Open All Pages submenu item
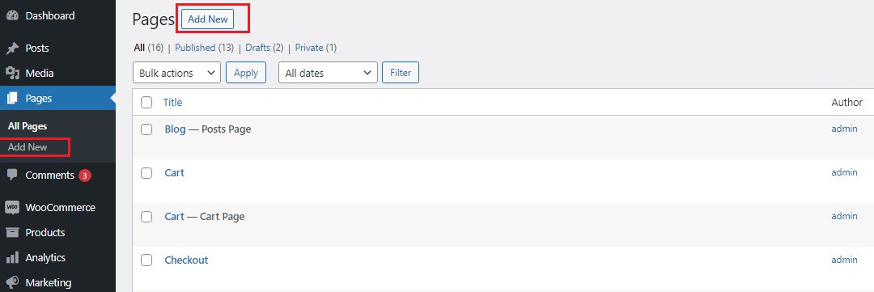 pyautogui.click(x=28, y=126)
